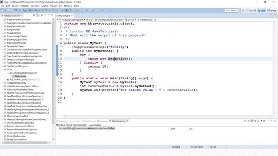Open the Search menu
Screen dimensions: 278x156
[x=45, y=6]
